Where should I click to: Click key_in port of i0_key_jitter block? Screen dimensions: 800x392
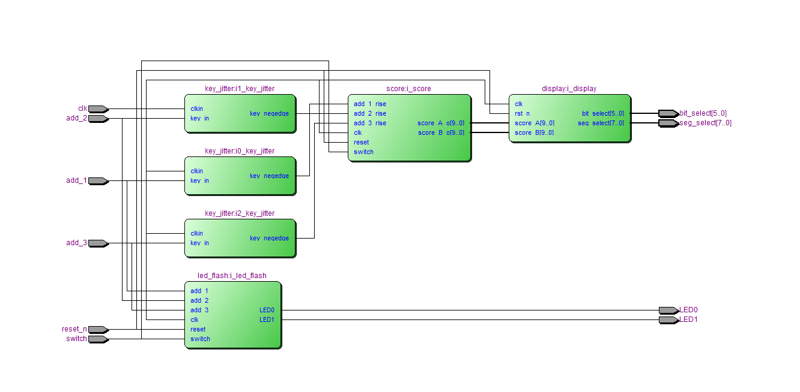pyautogui.click(x=200, y=181)
